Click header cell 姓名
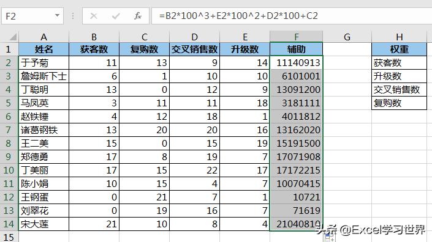 pos(44,49)
